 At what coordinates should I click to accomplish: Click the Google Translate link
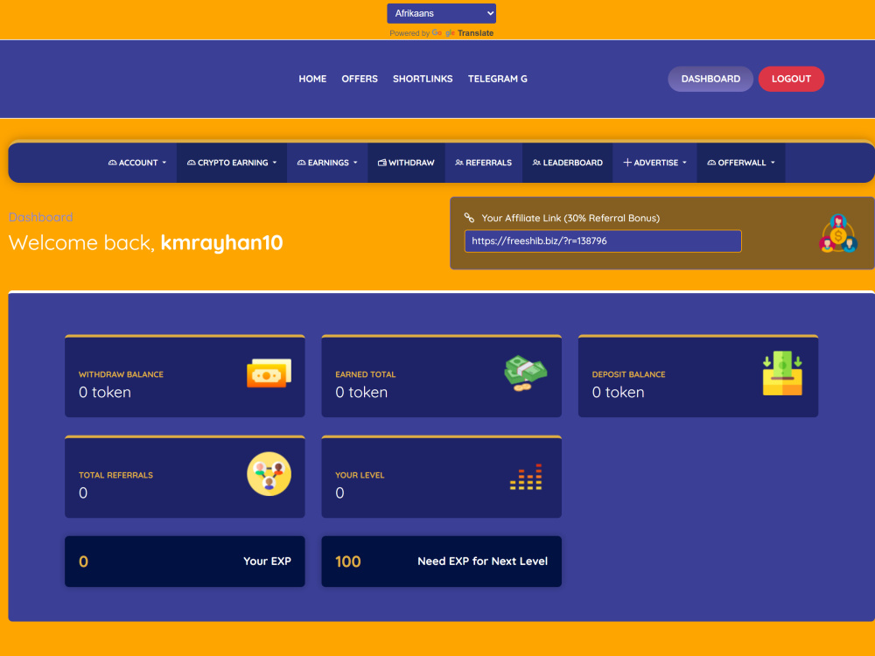(463, 33)
